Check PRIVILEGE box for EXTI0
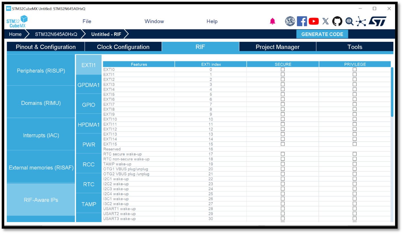 tap(355, 70)
